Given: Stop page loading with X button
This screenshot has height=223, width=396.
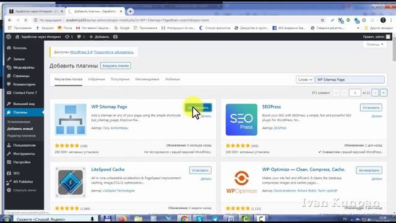Looking at the screenshot, I should [25, 20].
